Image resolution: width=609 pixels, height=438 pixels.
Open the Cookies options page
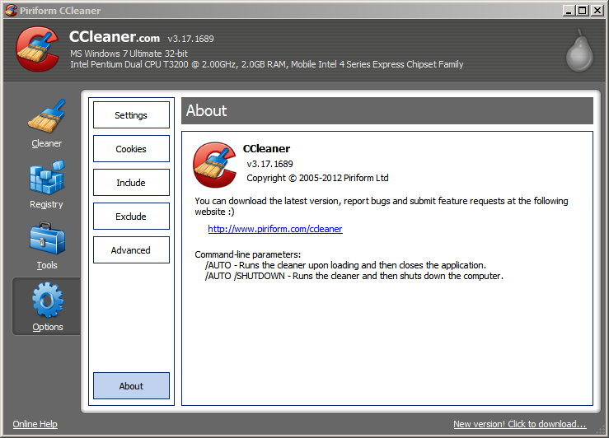(x=131, y=148)
